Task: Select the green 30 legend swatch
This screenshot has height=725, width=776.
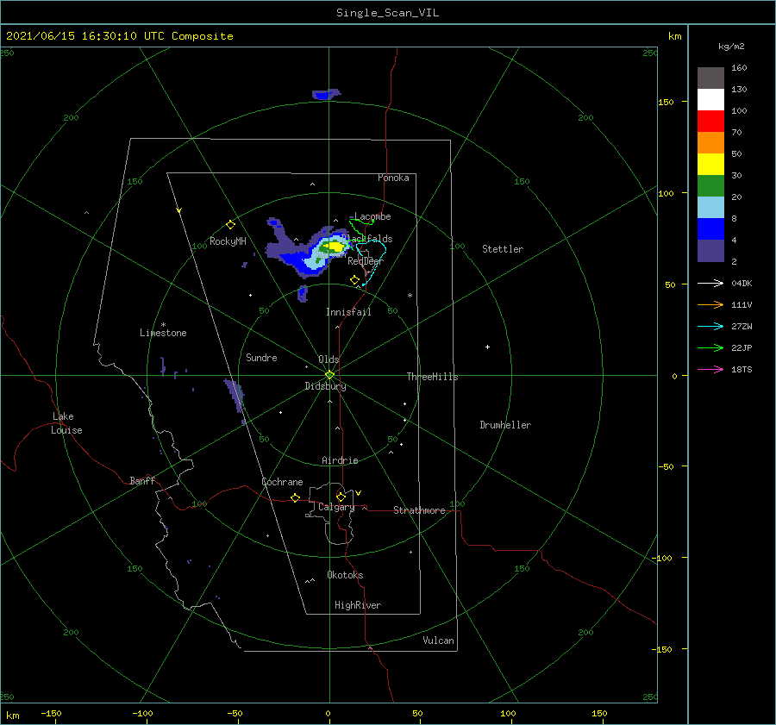Action: click(710, 186)
